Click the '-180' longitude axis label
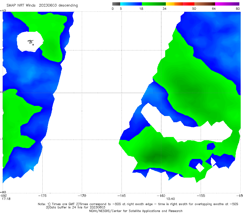The width and height of the screenshot is (243, 213). (3, 196)
